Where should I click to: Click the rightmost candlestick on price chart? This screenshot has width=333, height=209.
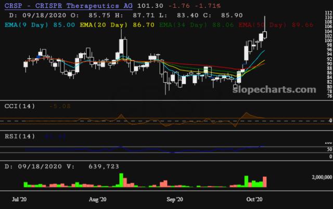265,34
